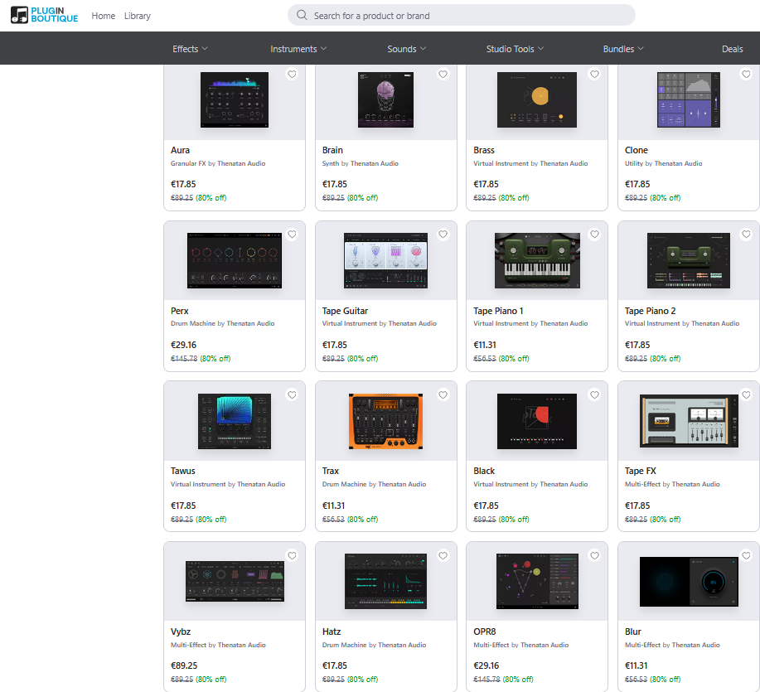Open the Library navigation link

point(138,16)
